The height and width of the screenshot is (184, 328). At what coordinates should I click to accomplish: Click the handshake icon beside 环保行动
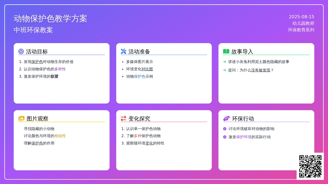[227, 118]
